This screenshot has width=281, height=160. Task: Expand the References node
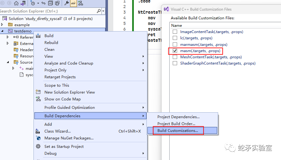[8, 37]
